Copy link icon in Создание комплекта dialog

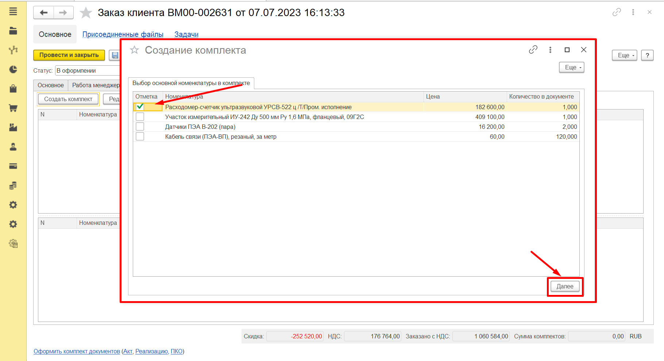click(533, 50)
